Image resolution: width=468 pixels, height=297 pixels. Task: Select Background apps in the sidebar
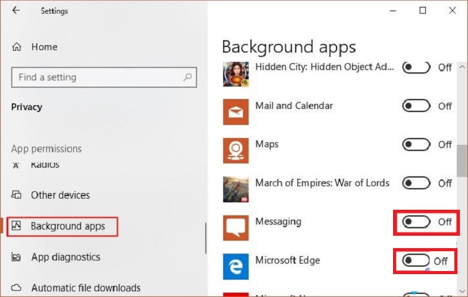pos(68,226)
